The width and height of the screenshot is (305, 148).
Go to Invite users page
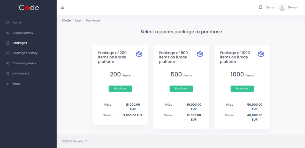(x=21, y=73)
